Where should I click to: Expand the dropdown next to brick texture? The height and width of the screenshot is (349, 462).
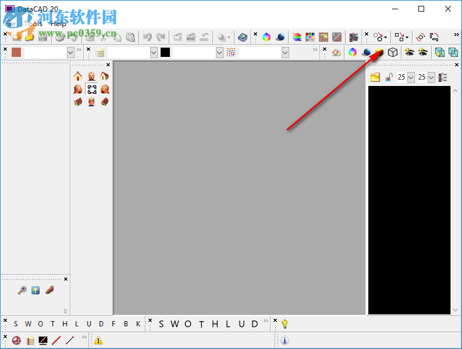tap(70, 53)
